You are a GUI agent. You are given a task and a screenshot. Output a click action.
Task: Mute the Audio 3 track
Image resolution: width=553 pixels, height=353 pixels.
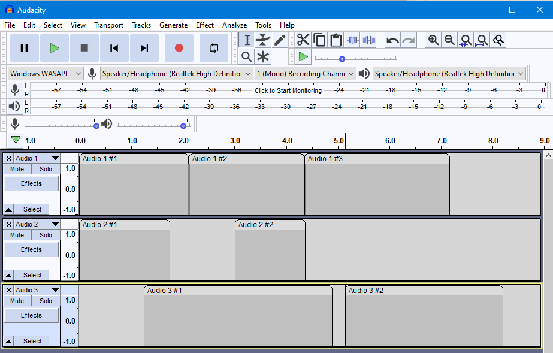[17, 301]
